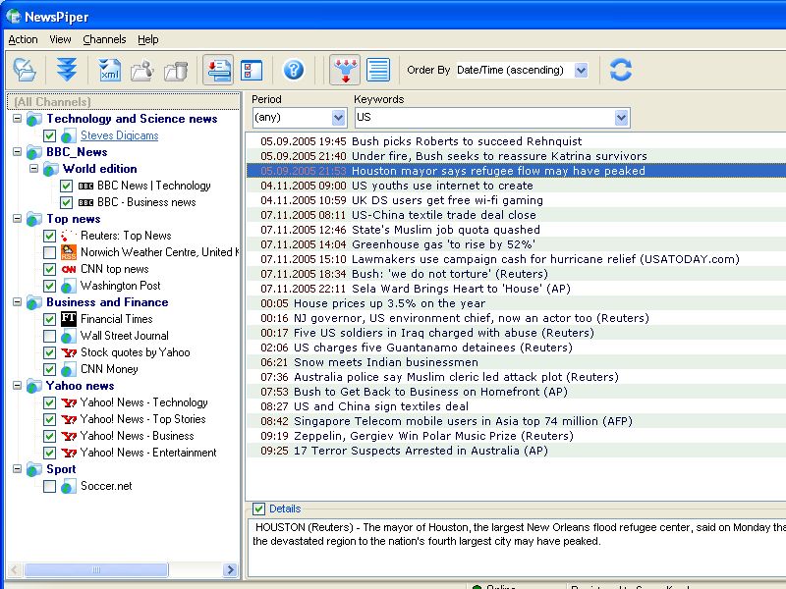Open the Channels menu
This screenshot has width=786, height=589.
pos(104,39)
